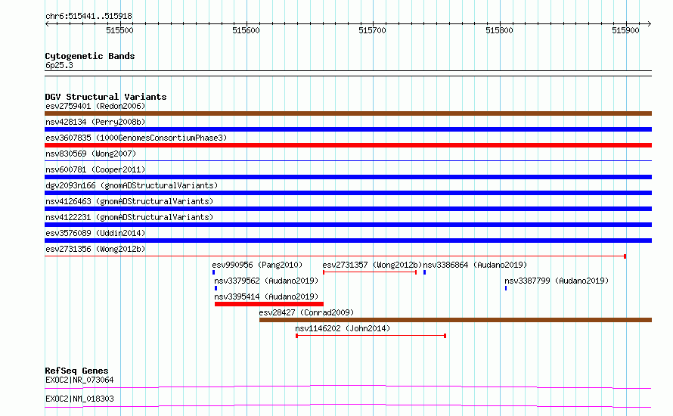The height and width of the screenshot is (416, 673).
Task: Select the blue esv3576089 variant bar
Action: coord(348,241)
